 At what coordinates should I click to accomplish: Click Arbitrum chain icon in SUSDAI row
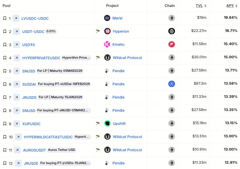click(x=172, y=84)
